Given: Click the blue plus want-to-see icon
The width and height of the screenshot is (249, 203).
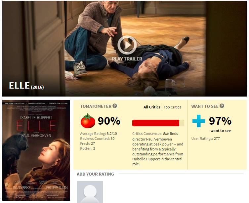Looking at the screenshot, I should tap(199, 121).
